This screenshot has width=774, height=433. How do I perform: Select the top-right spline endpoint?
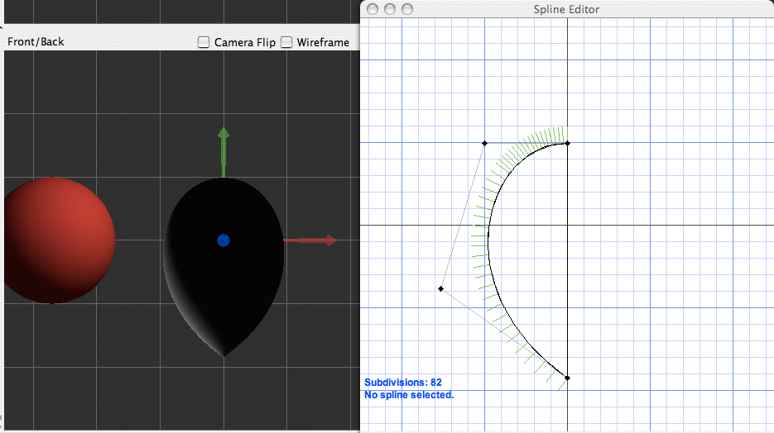tap(568, 143)
